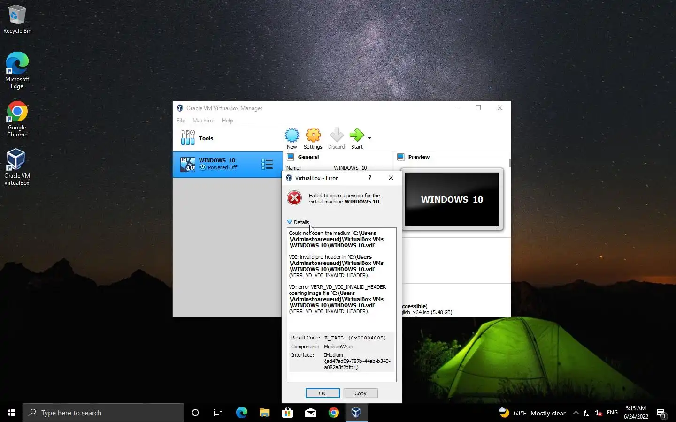Click the muted volume tray icon
The image size is (676, 422).
599,413
